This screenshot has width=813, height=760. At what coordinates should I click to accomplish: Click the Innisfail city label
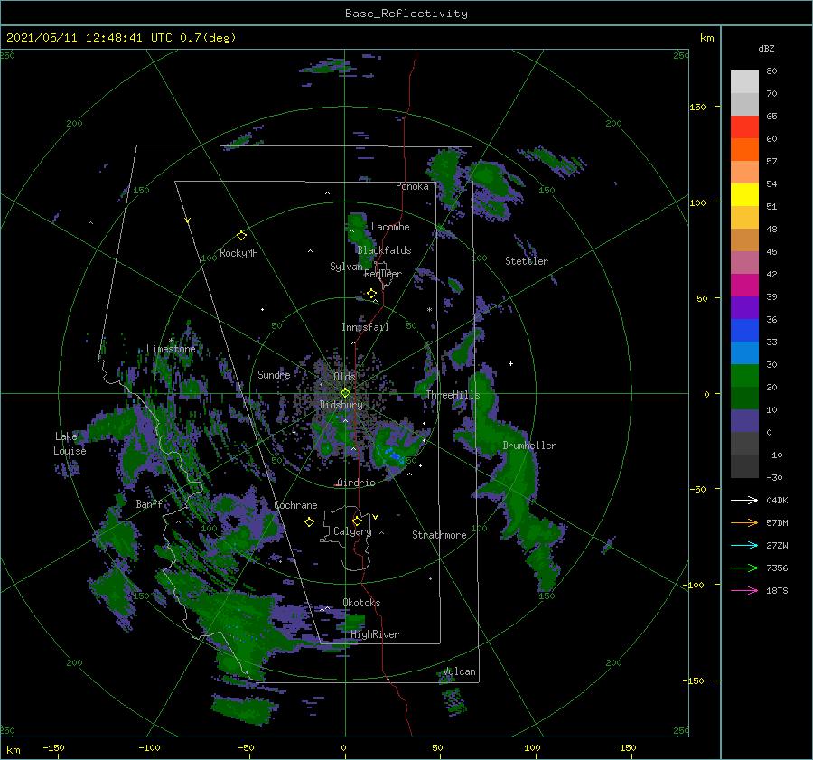[365, 327]
